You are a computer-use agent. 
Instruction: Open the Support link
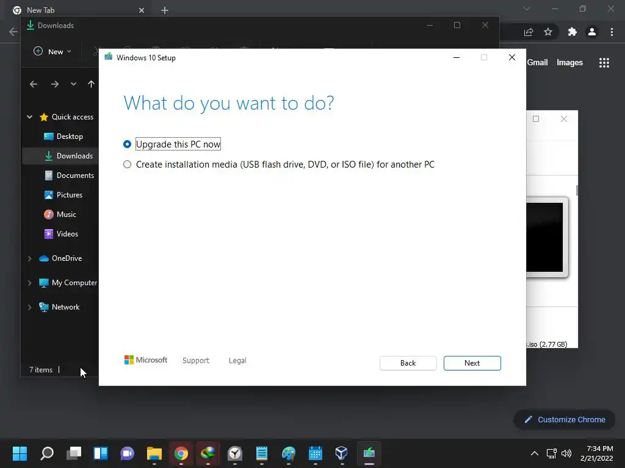coord(196,361)
